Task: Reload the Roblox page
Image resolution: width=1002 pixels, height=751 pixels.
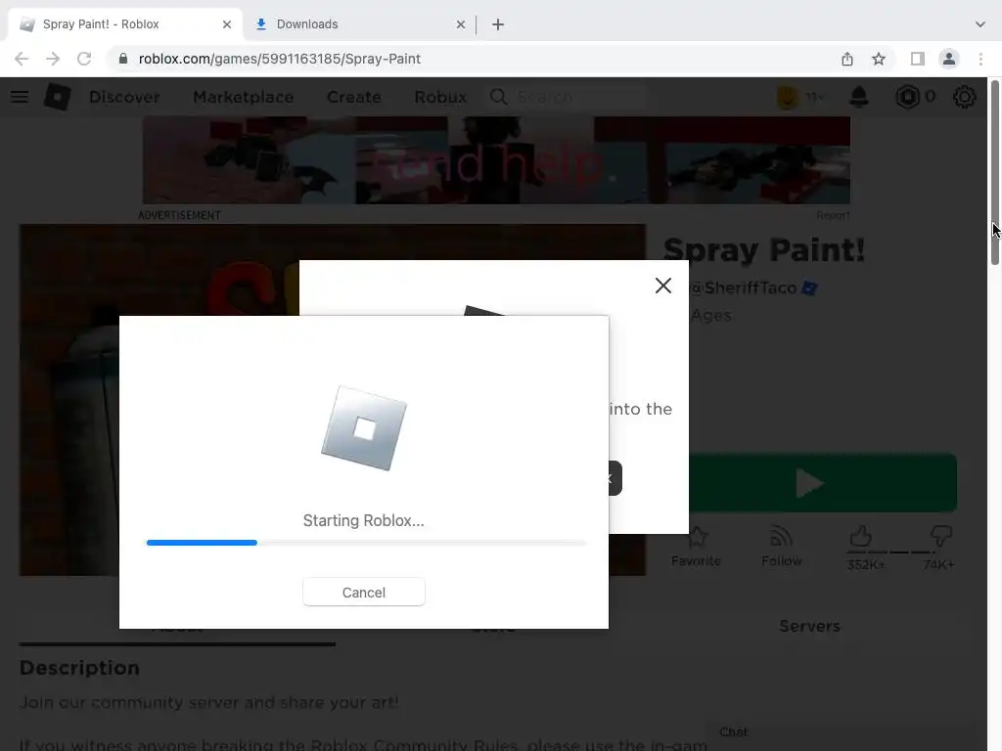Action: [x=84, y=59]
